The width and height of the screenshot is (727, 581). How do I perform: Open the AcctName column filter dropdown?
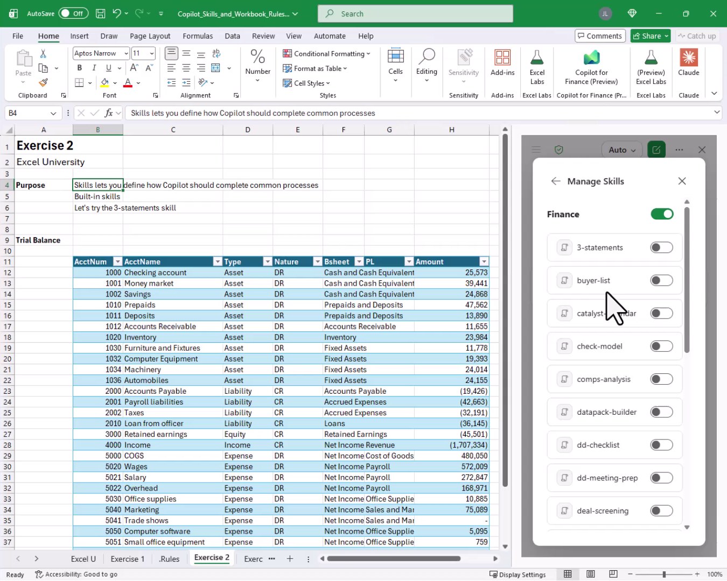[x=218, y=261]
